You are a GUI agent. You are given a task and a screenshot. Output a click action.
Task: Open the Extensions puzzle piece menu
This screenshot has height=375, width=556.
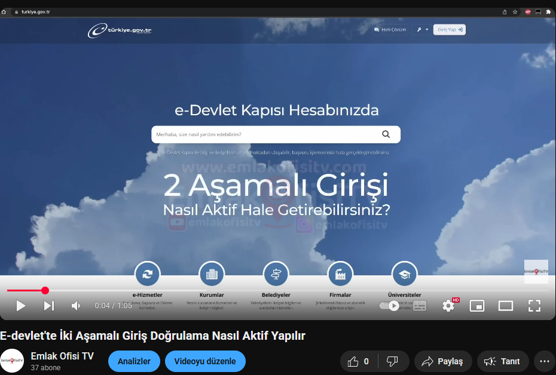(x=549, y=12)
